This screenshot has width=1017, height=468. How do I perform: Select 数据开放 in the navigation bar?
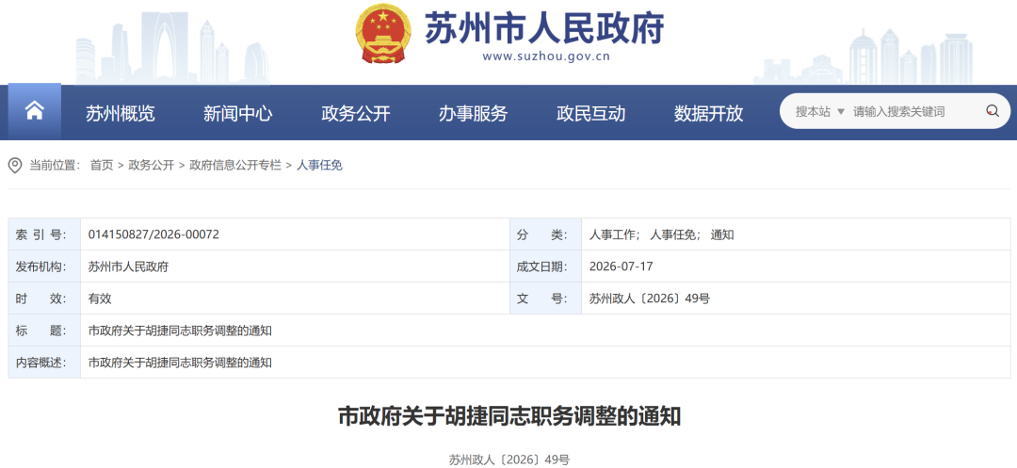tap(708, 113)
